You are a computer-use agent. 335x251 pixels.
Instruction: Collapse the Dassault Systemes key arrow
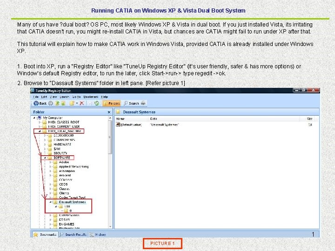[x=50, y=202]
